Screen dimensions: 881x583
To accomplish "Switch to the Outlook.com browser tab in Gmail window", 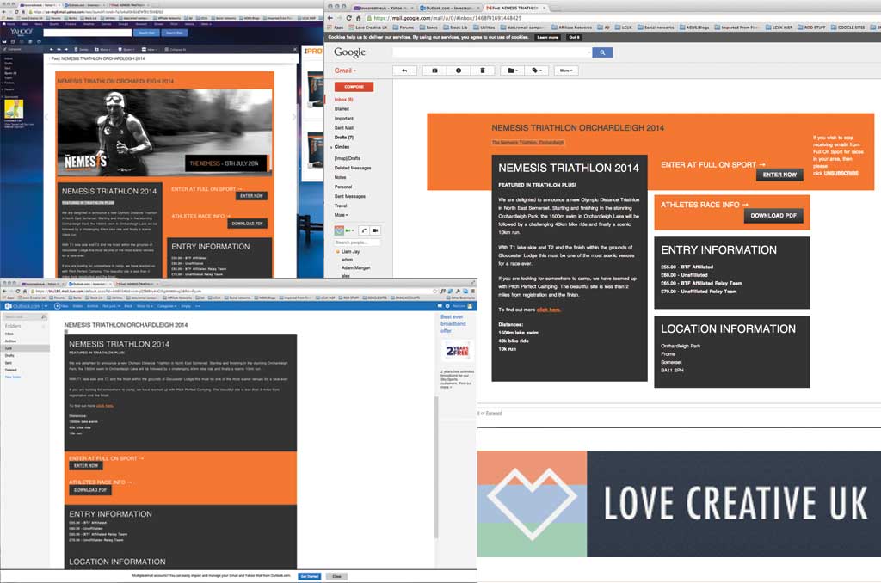I will point(448,8).
